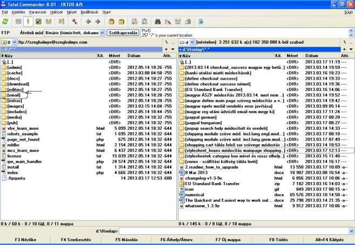Viewport: 355px width, 245px height.
Task: Sort left panel by Méret column
Action: pos(116,55)
